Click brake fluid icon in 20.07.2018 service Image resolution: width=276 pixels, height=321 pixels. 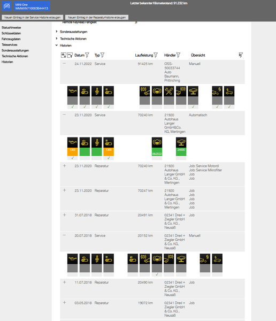click(157, 259)
